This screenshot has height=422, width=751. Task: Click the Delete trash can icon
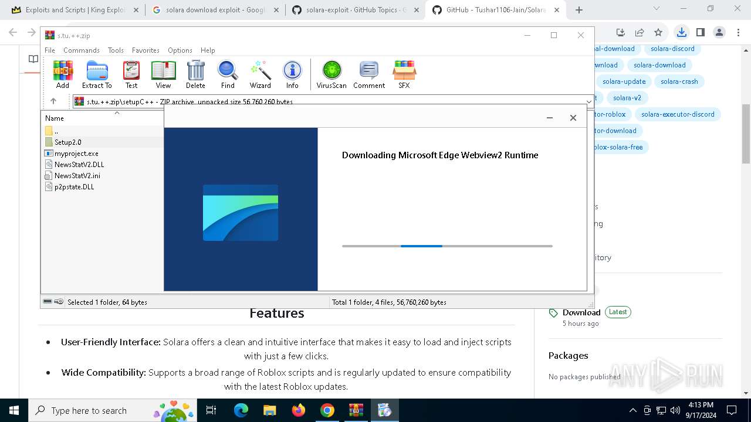coord(195,74)
